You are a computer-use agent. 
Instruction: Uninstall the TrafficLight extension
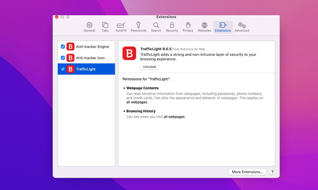pyautogui.click(x=149, y=67)
